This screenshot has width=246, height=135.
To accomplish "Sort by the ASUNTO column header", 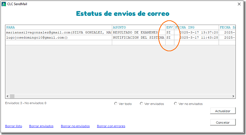I will tap(138, 28).
